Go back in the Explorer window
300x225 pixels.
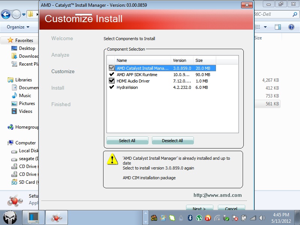point(6,14)
